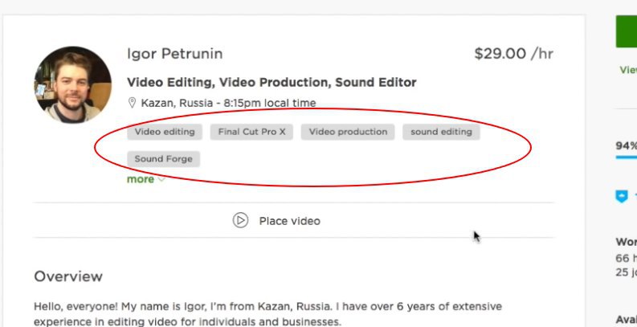
Task: Click the Igor Petrunin name heading
Action: pyautogui.click(x=174, y=54)
